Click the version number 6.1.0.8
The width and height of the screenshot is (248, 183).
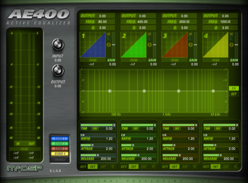click(55, 171)
